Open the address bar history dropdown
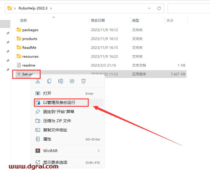Screen dimensions: 210x177 pos(149,8)
